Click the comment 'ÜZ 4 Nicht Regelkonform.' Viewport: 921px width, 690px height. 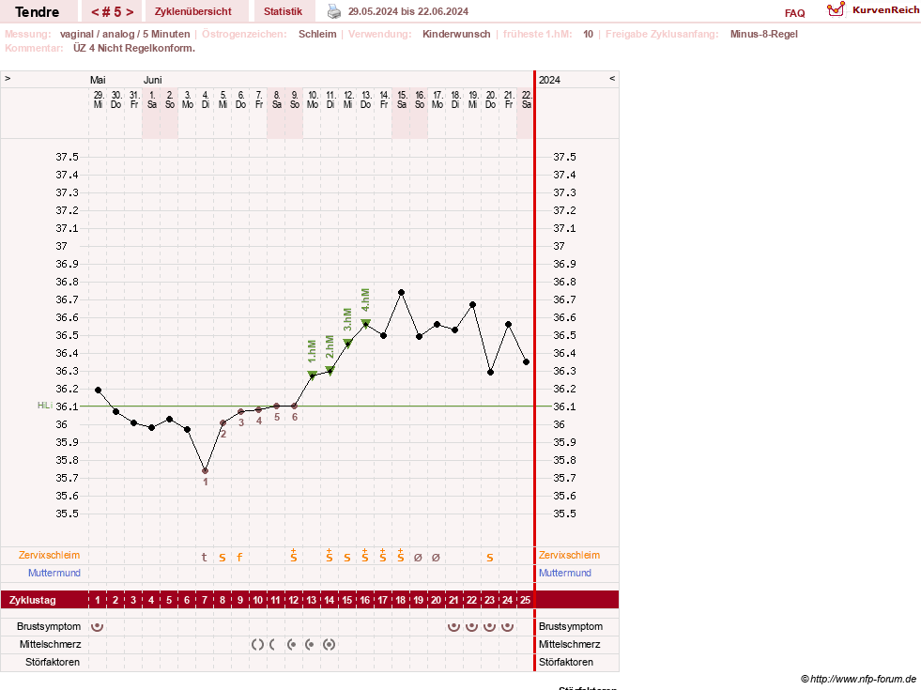[x=134, y=48]
